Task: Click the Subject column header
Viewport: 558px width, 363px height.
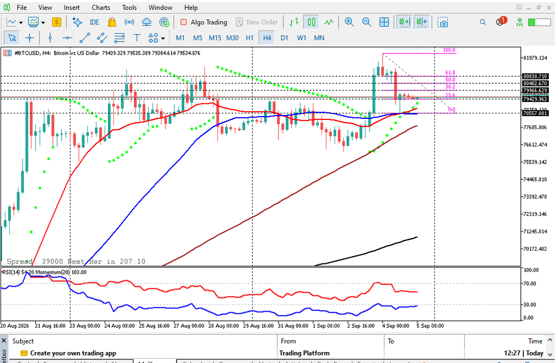Action: click(23, 341)
